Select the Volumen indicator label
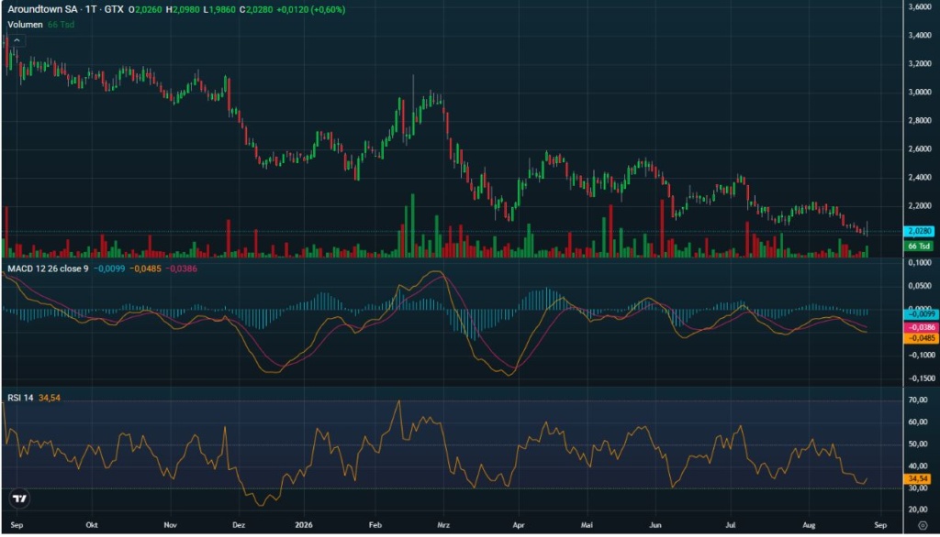Image resolution: width=940 pixels, height=537 pixels. [x=25, y=25]
